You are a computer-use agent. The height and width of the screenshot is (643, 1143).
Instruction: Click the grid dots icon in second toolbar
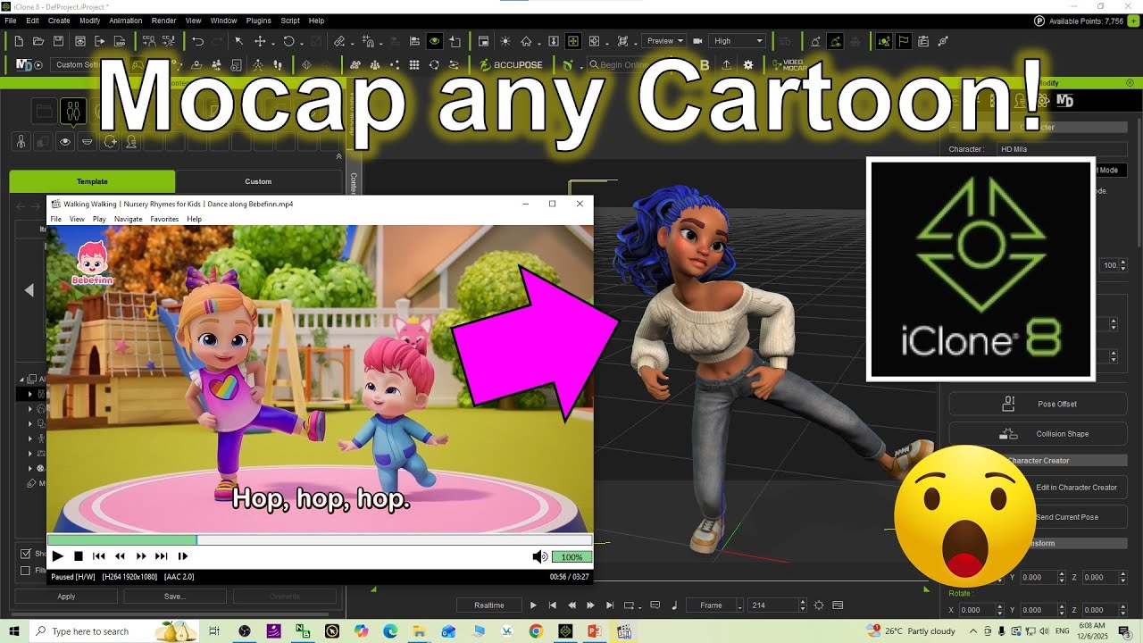click(x=414, y=65)
